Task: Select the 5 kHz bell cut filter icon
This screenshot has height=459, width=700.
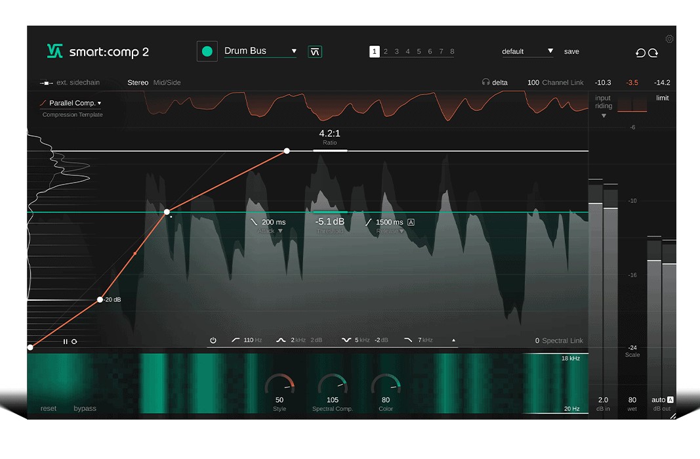Action: [x=346, y=340]
